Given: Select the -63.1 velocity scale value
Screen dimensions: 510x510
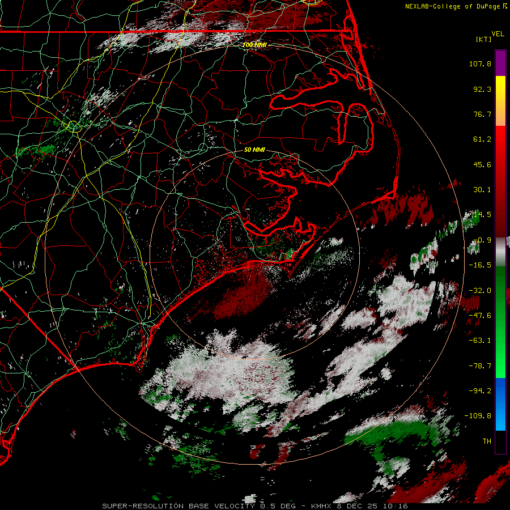Looking at the screenshot, I should pos(480,341).
